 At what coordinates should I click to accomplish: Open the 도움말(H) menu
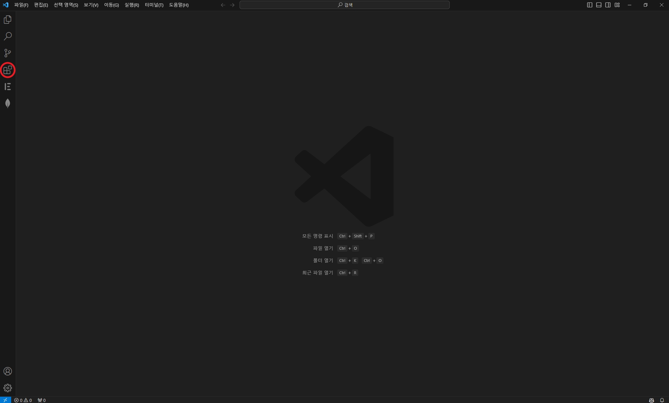179,5
